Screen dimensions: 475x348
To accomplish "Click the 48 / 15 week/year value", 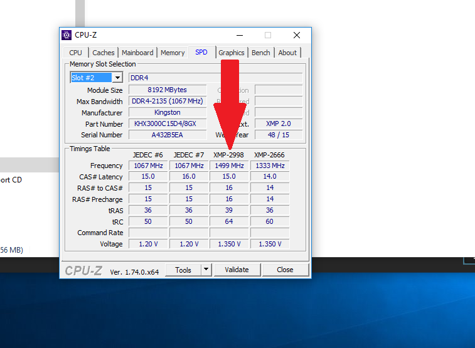I will pyautogui.click(x=279, y=135).
